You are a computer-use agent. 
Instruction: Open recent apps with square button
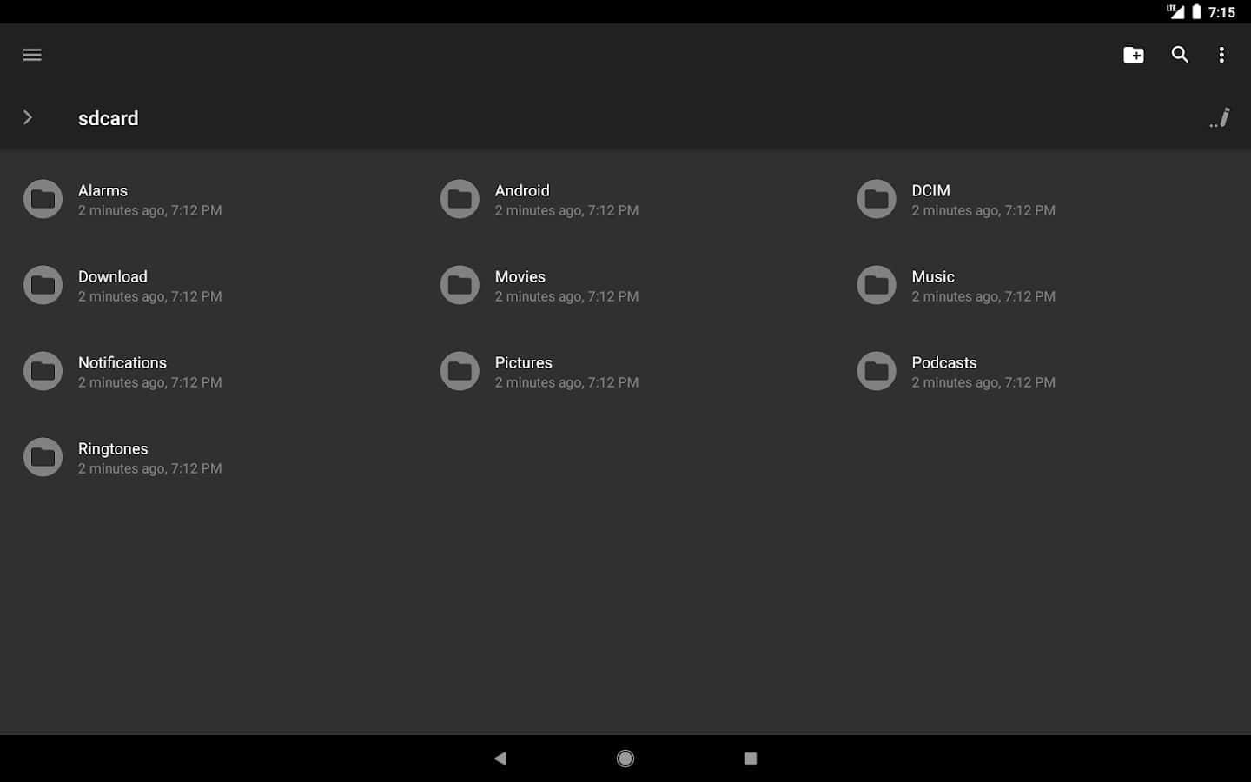(x=751, y=759)
